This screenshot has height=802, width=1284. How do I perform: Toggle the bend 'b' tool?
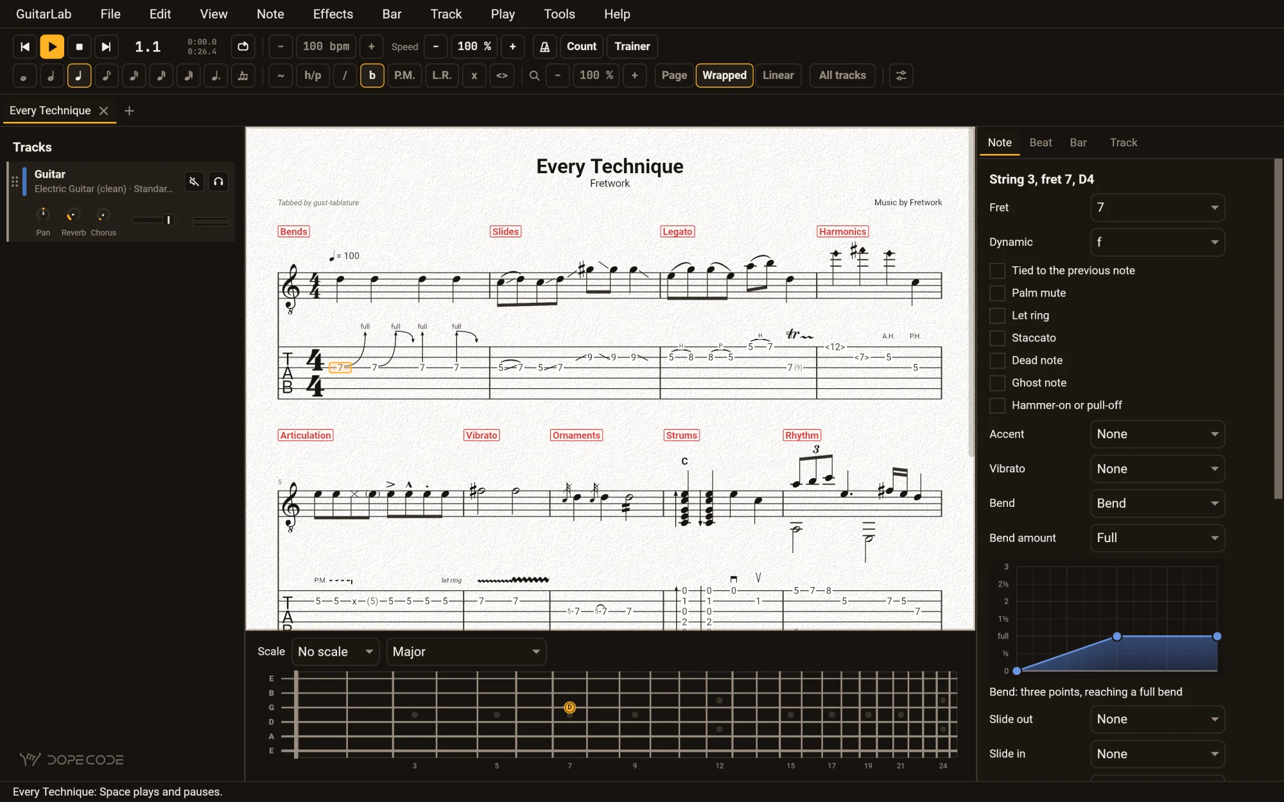tap(372, 76)
